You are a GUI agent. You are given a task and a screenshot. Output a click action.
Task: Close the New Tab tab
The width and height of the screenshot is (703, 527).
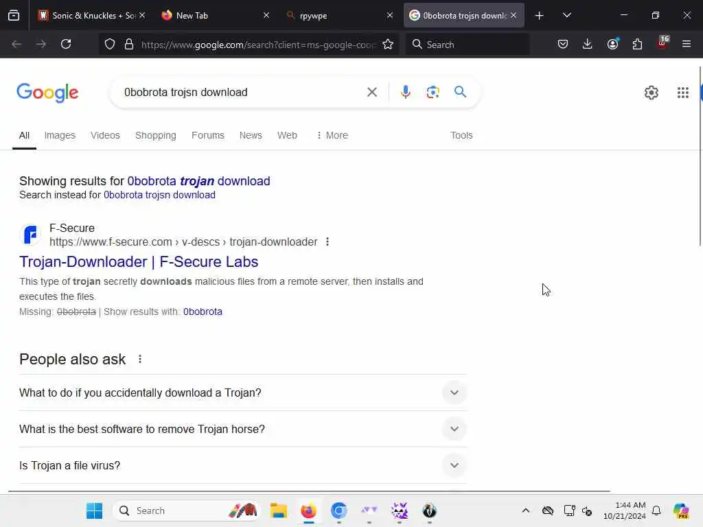[x=266, y=15]
